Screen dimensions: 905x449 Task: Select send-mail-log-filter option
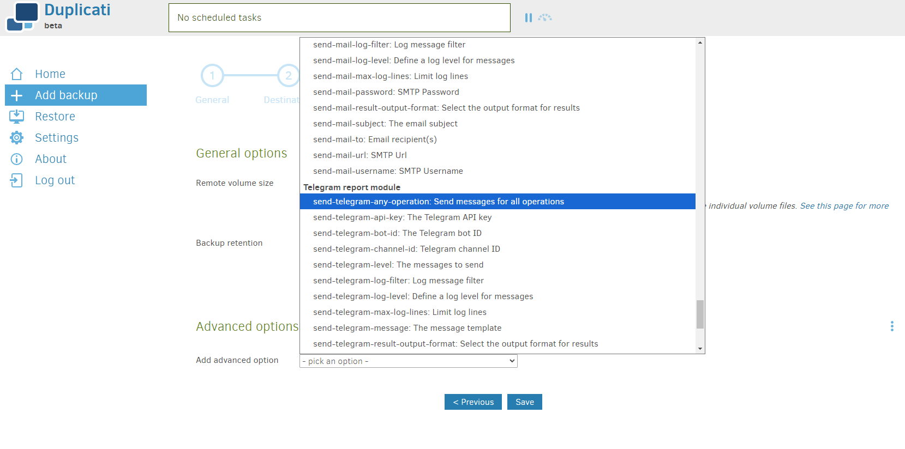pyautogui.click(x=498, y=45)
